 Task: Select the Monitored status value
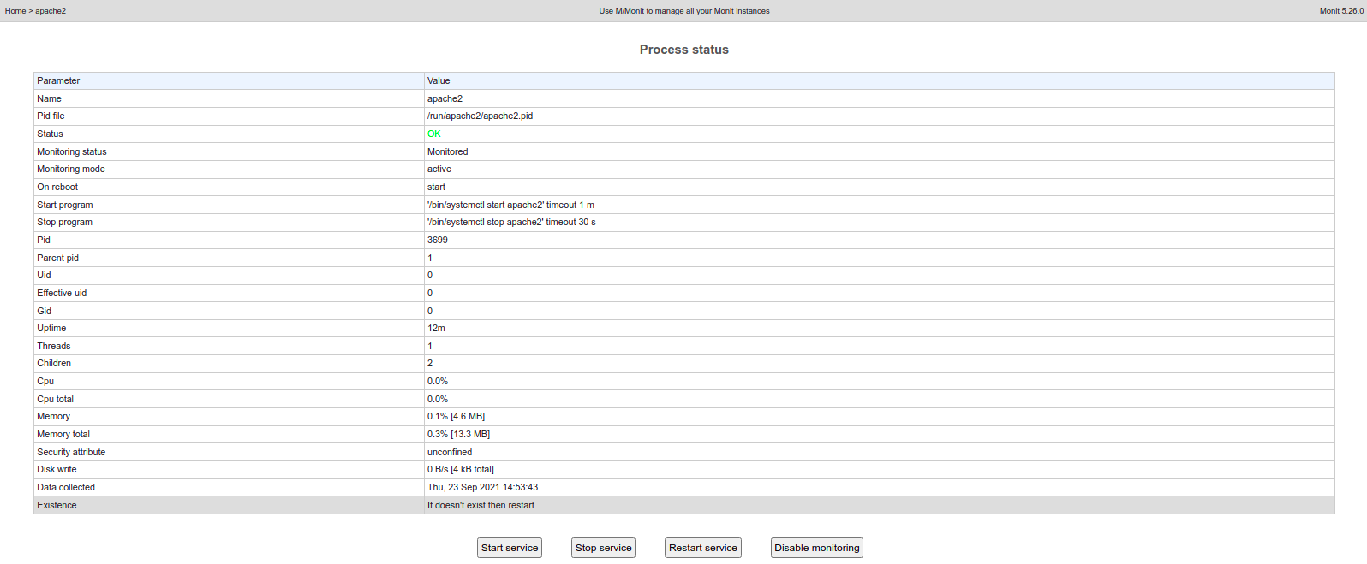[448, 151]
